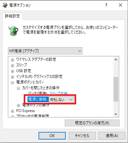Screen dimensions: 128x143
Task: Open the 何もしない dropdown for 電源に接続
Action: pos(61,100)
